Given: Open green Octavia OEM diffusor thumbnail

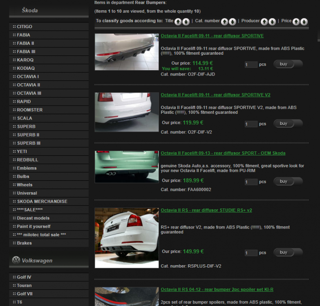Looking at the screenshot, I should pyautogui.click(x=127, y=167).
